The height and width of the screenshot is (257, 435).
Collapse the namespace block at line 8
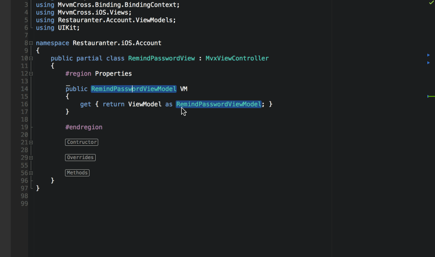click(31, 43)
